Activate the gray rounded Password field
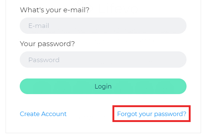The height and width of the screenshot is (138, 207). (x=103, y=60)
